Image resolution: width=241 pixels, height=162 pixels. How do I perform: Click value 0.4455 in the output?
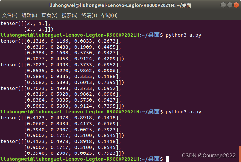click(x=107, y=47)
